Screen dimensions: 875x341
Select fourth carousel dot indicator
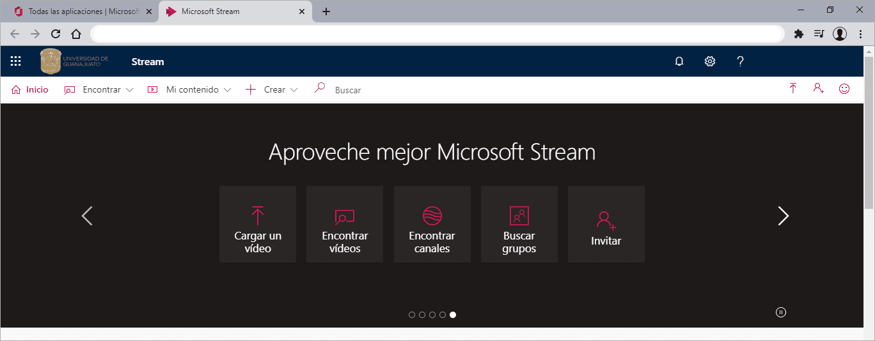(x=443, y=315)
